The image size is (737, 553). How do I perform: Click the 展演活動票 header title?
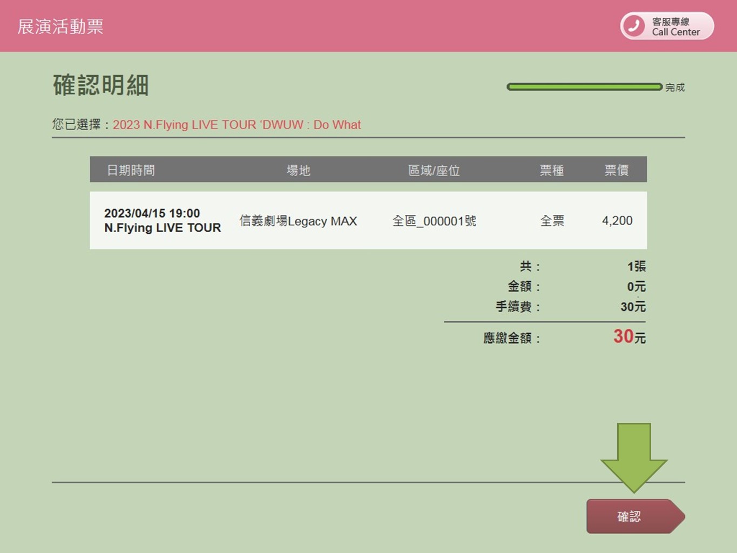[x=60, y=26]
